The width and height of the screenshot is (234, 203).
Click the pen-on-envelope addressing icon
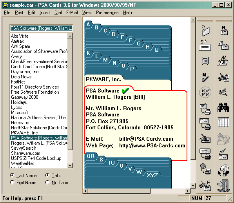[205, 138]
